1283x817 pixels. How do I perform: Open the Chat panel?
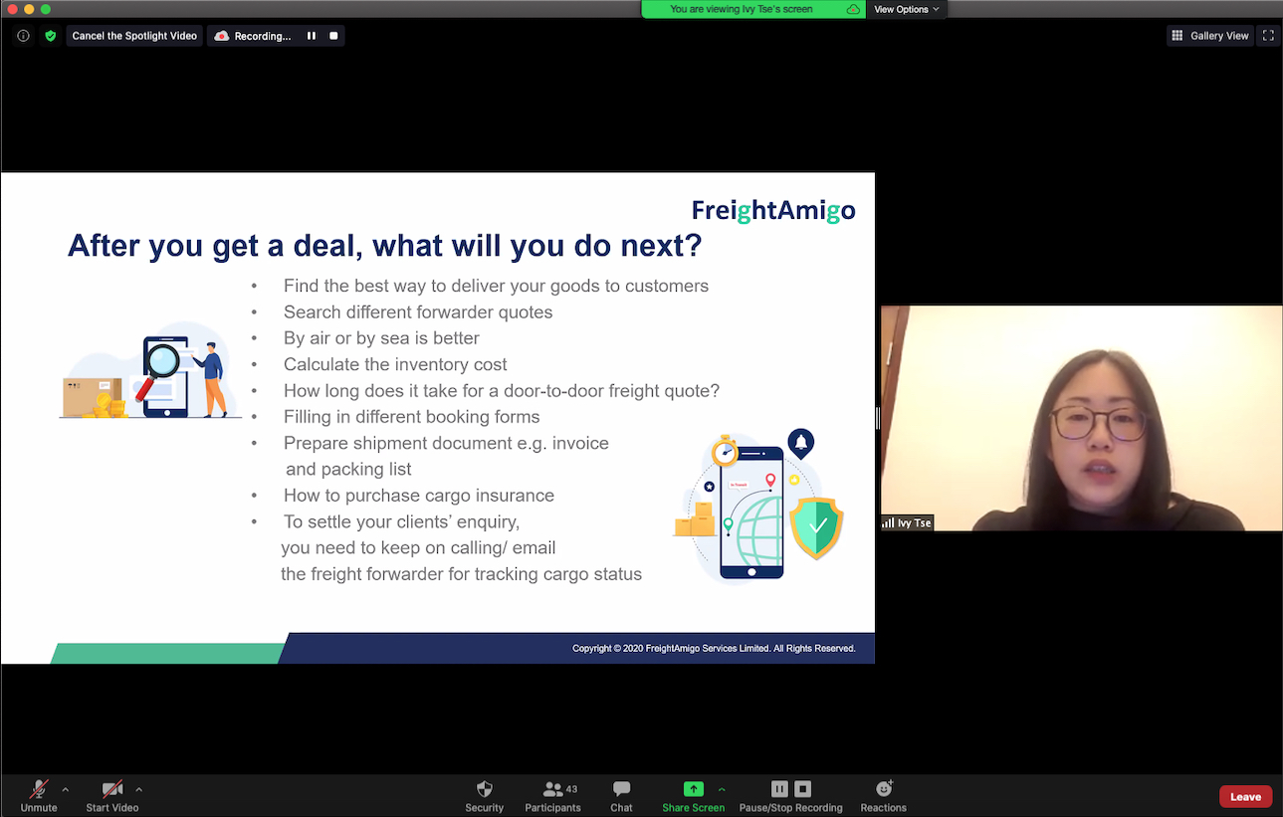(x=621, y=795)
